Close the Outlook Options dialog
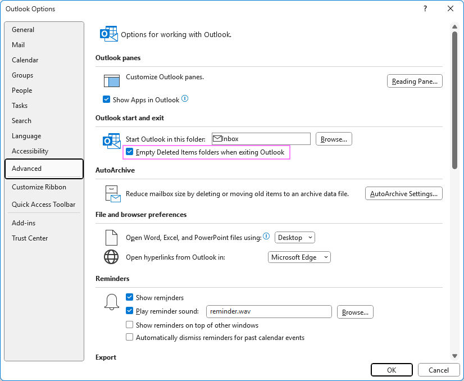Viewport: 464px width, 381px height. (451, 8)
